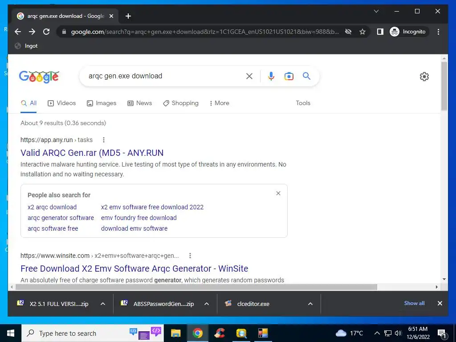The width and height of the screenshot is (456, 342).
Task: Open the Incognito profile button
Action: click(x=408, y=32)
